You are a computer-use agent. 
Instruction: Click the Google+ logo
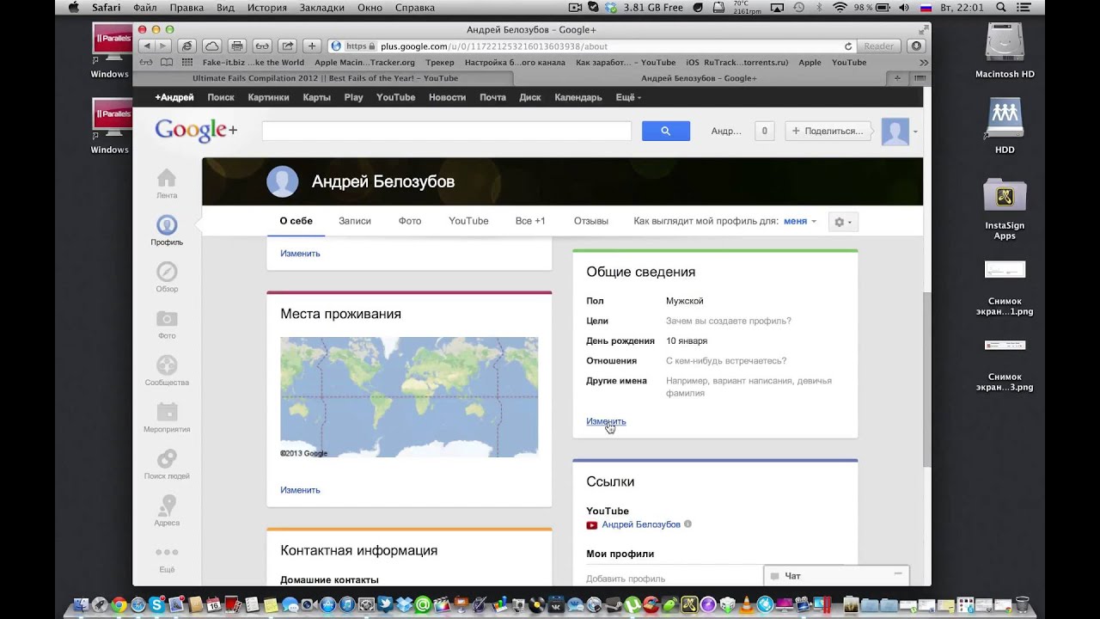pyautogui.click(x=196, y=131)
